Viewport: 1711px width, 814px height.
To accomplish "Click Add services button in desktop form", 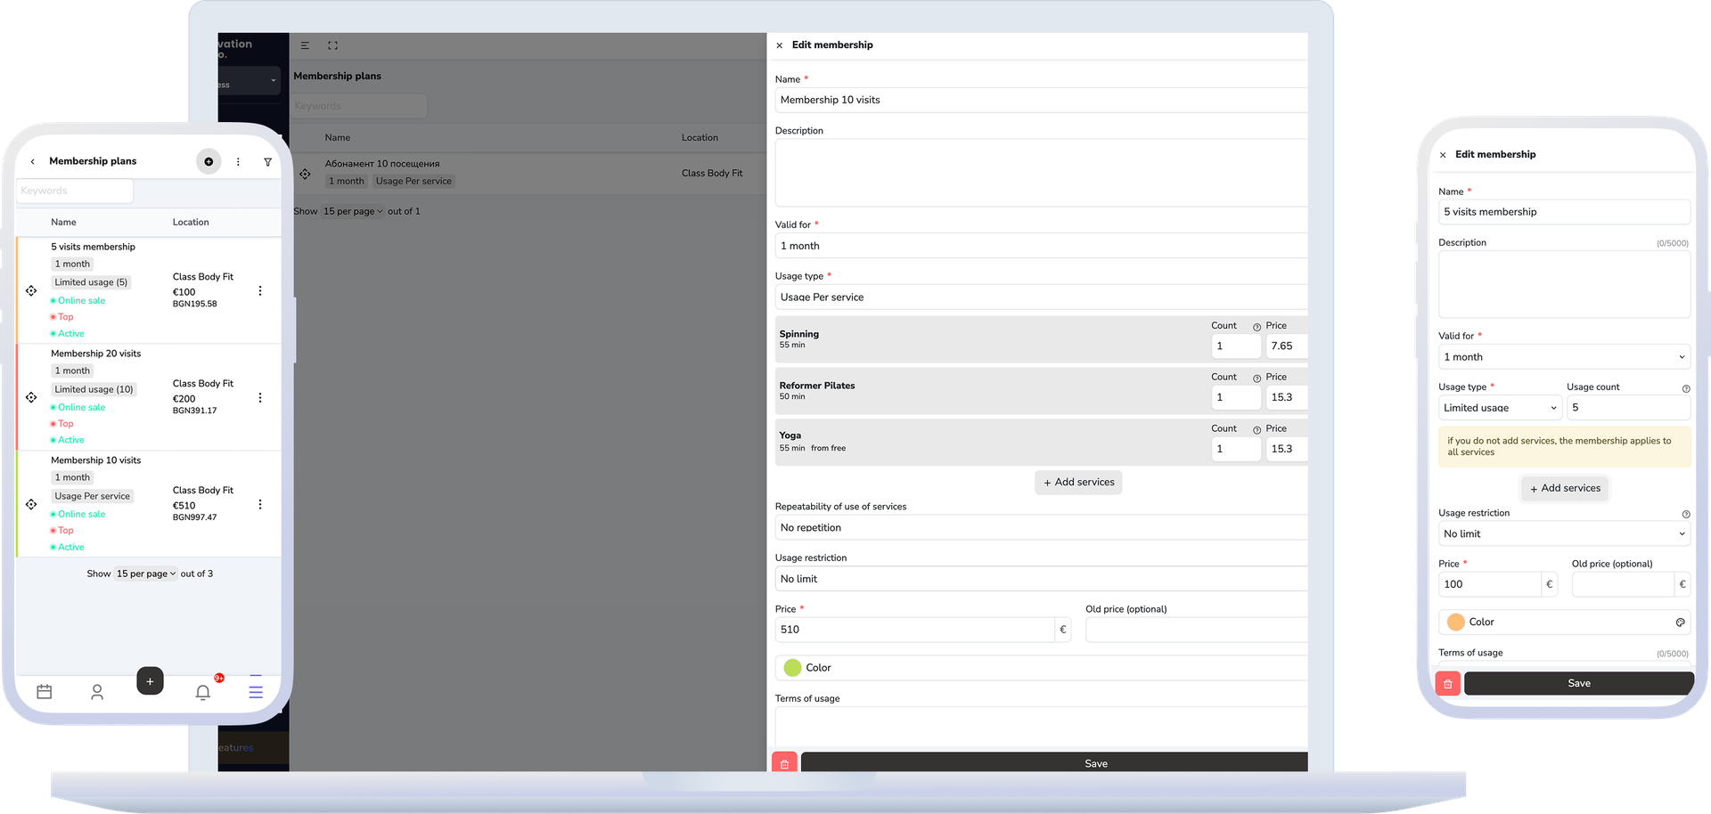I will click(x=1078, y=482).
